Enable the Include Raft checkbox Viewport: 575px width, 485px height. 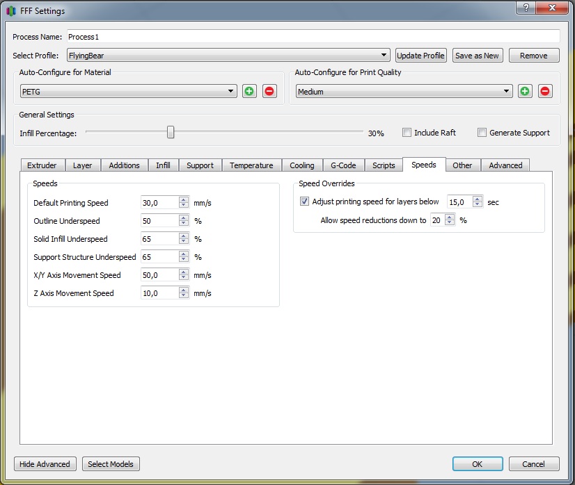pos(407,133)
